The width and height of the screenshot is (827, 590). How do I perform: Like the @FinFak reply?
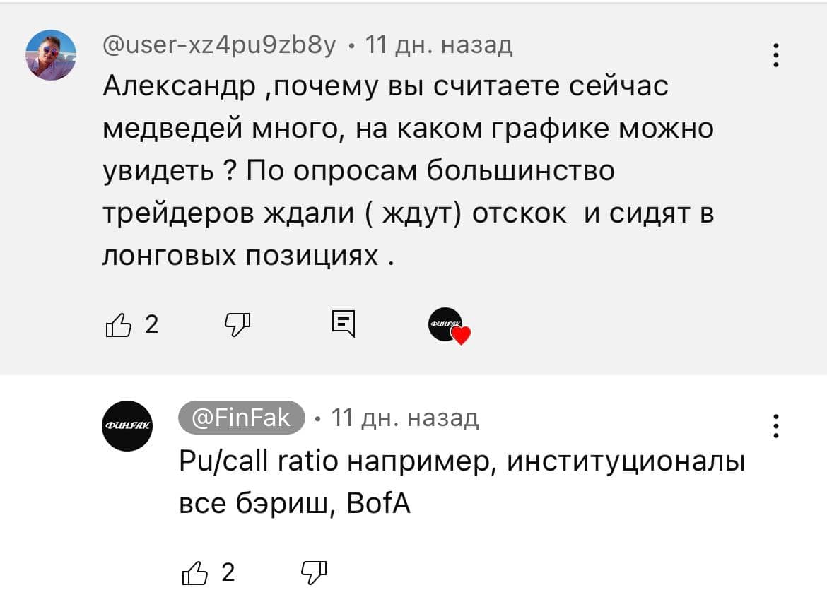(196, 572)
